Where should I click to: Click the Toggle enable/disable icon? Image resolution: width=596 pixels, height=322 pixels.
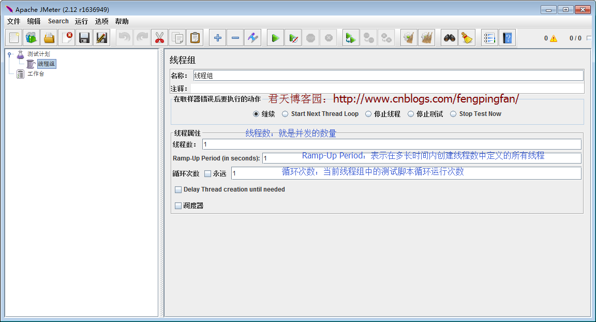(x=252, y=38)
